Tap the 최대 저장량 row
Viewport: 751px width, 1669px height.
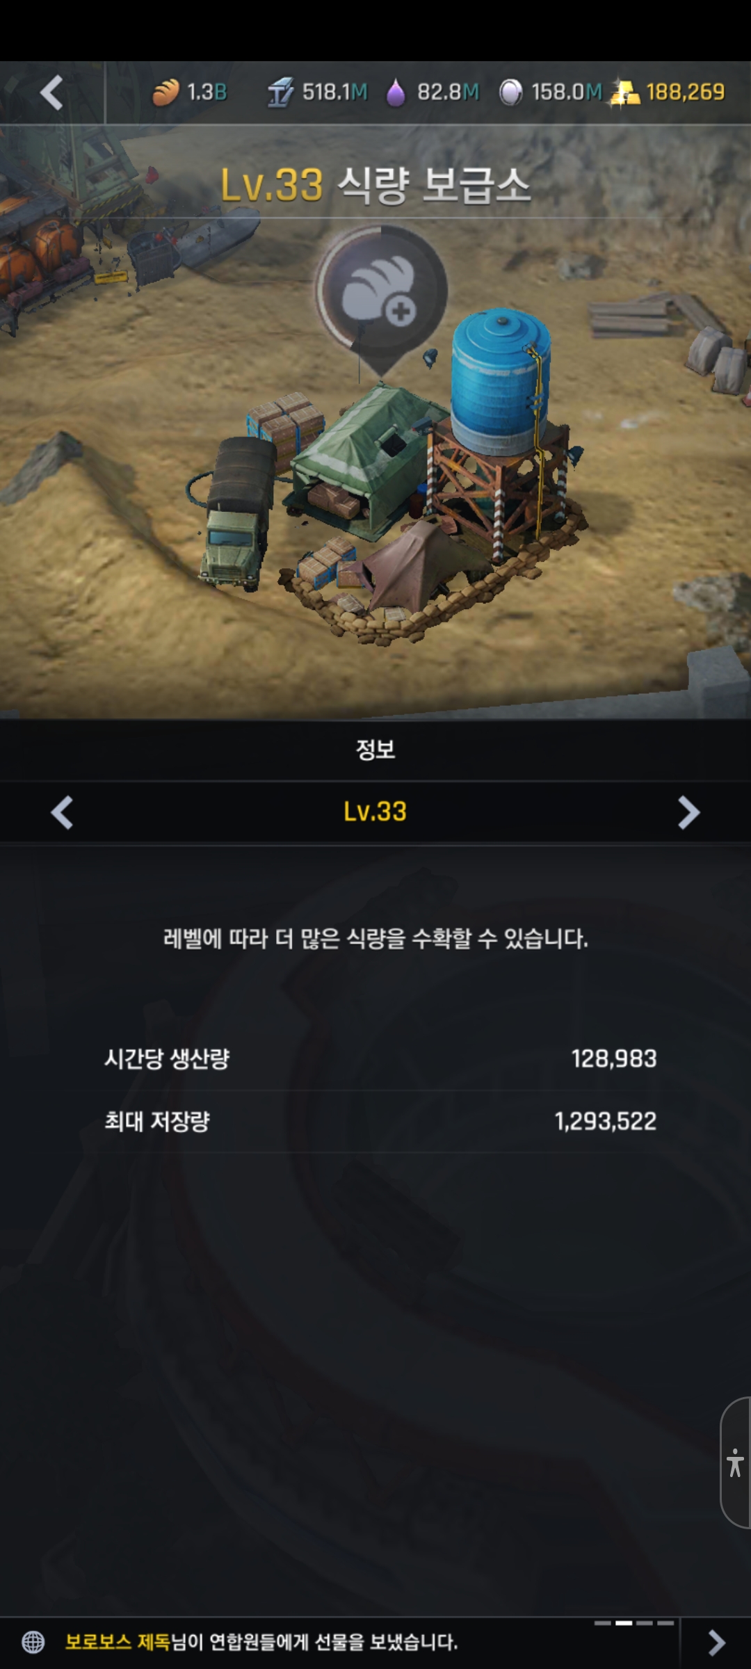point(380,1121)
